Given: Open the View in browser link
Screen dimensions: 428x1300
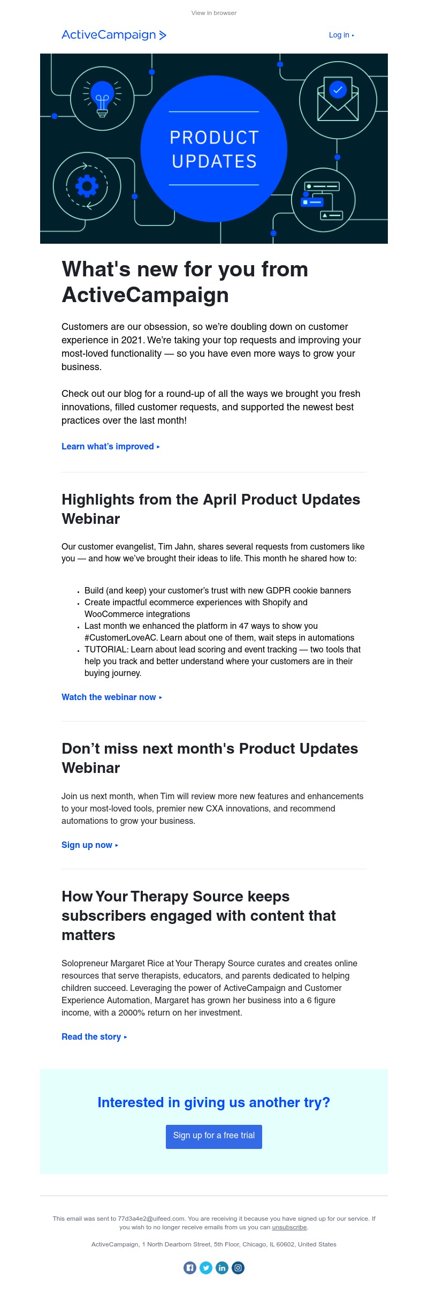Looking at the screenshot, I should [x=214, y=13].
